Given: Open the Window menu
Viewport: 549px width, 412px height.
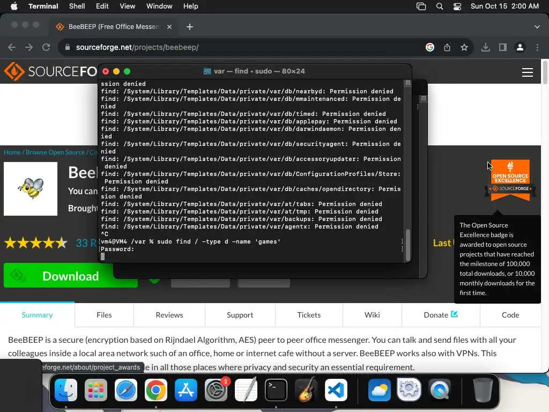Looking at the screenshot, I should (159, 6).
